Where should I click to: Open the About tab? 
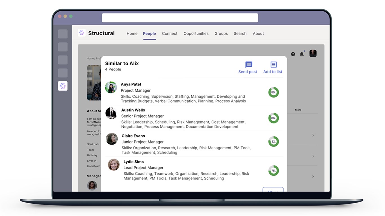(258, 33)
